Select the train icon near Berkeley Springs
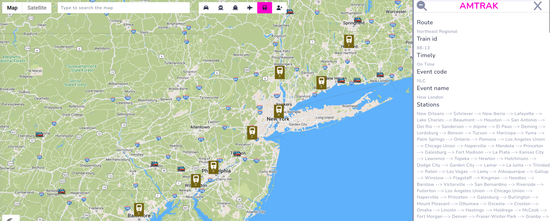This screenshot has height=221, width=550. (x=61, y=191)
